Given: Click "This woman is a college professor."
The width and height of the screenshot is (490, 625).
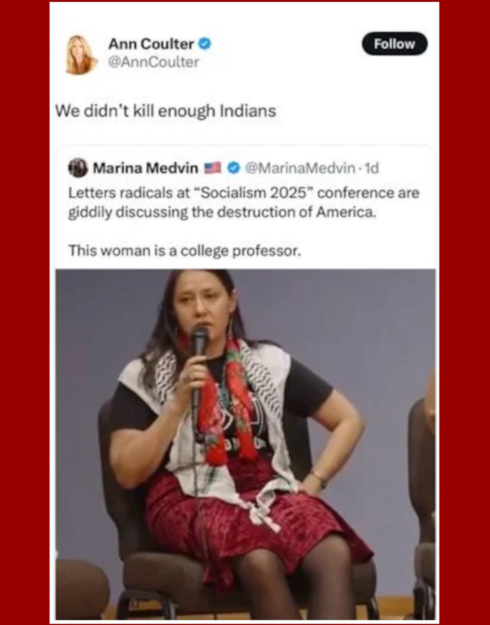Looking at the screenshot, I should tap(185, 251).
